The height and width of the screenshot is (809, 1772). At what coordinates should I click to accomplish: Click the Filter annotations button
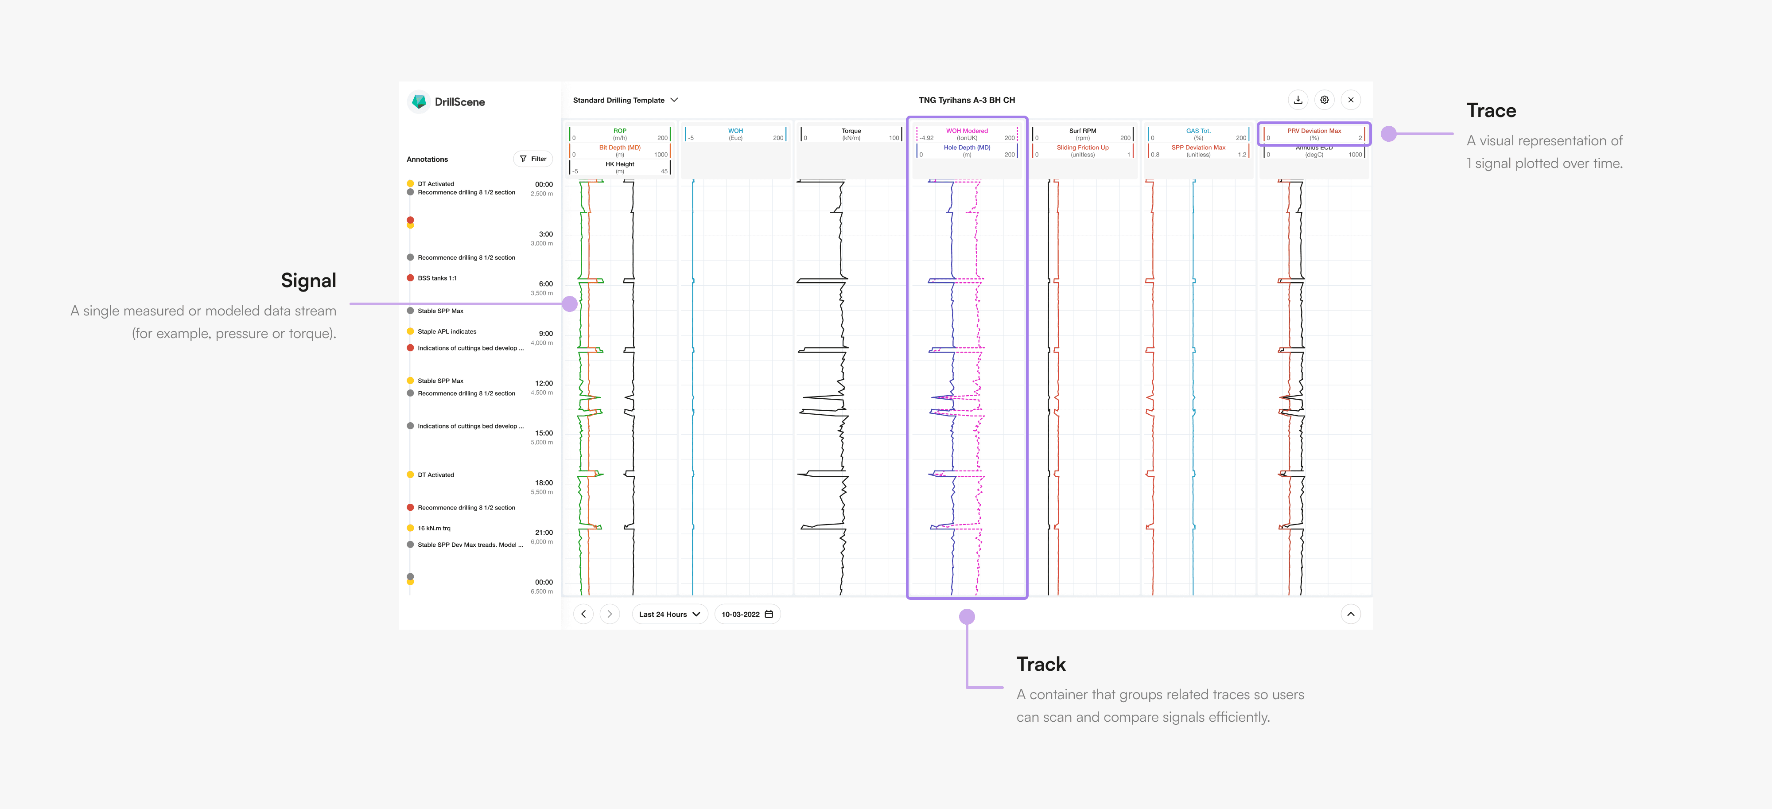click(x=533, y=159)
